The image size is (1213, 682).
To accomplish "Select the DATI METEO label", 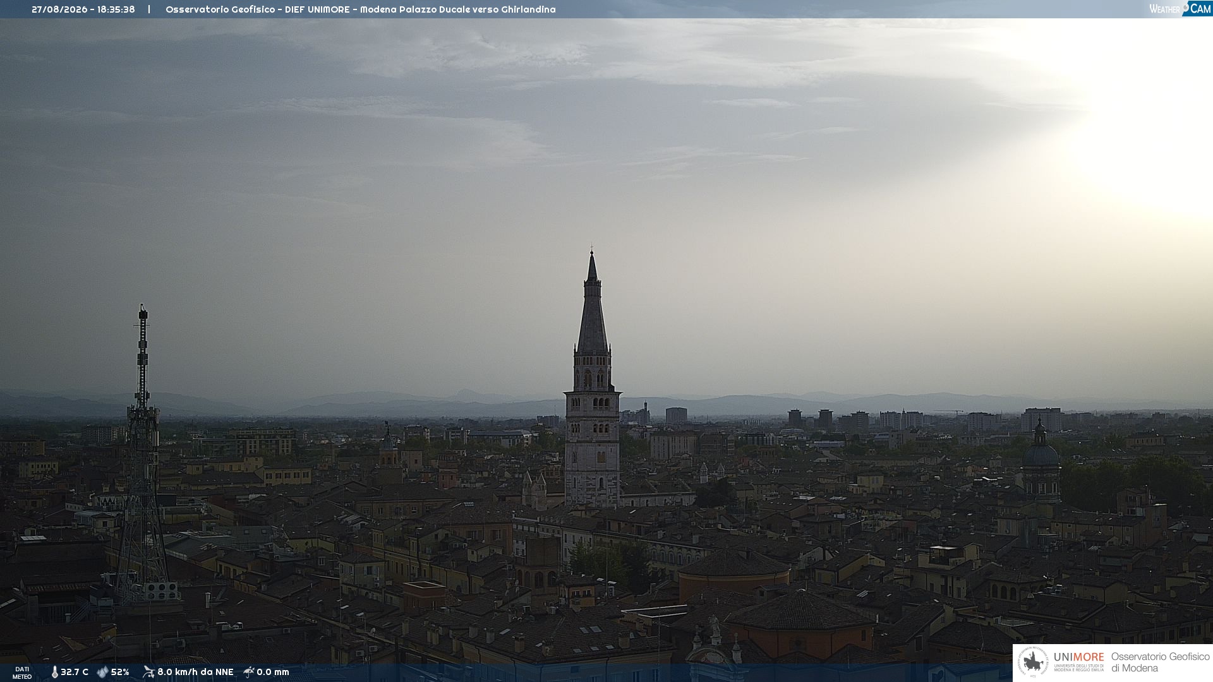I will click(x=22, y=673).
